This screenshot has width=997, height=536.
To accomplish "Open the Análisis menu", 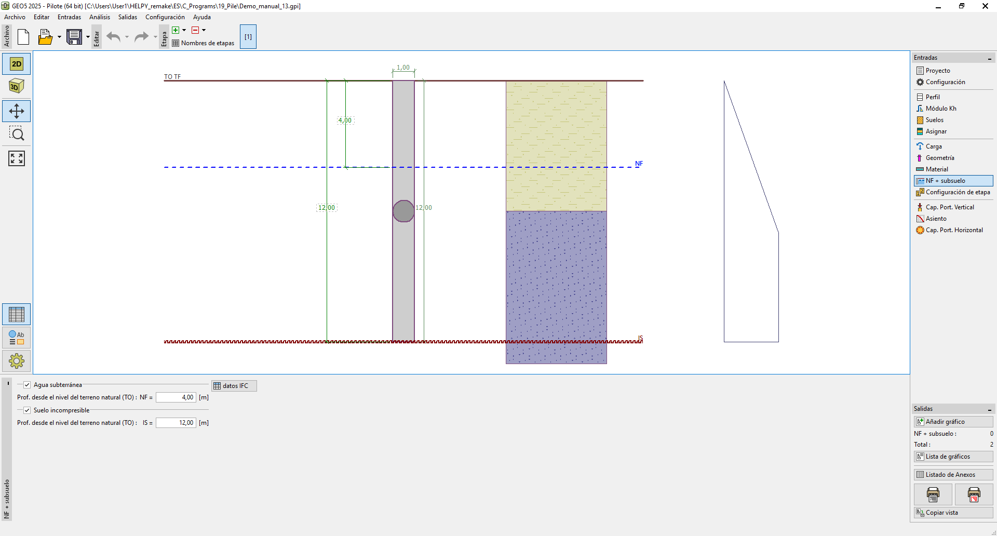I will [x=99, y=17].
